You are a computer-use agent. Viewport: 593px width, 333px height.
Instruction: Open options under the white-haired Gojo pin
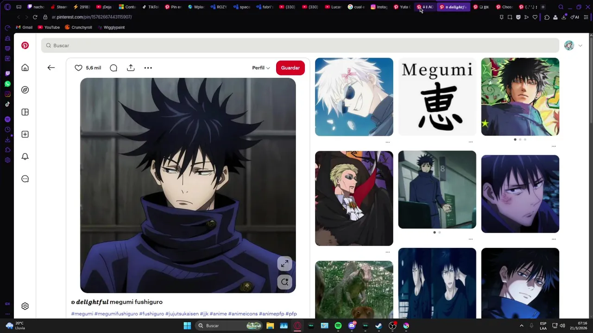[x=388, y=142]
